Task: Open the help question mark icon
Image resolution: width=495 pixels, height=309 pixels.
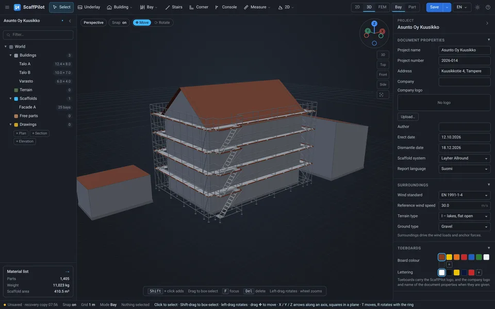Action: [488, 7]
